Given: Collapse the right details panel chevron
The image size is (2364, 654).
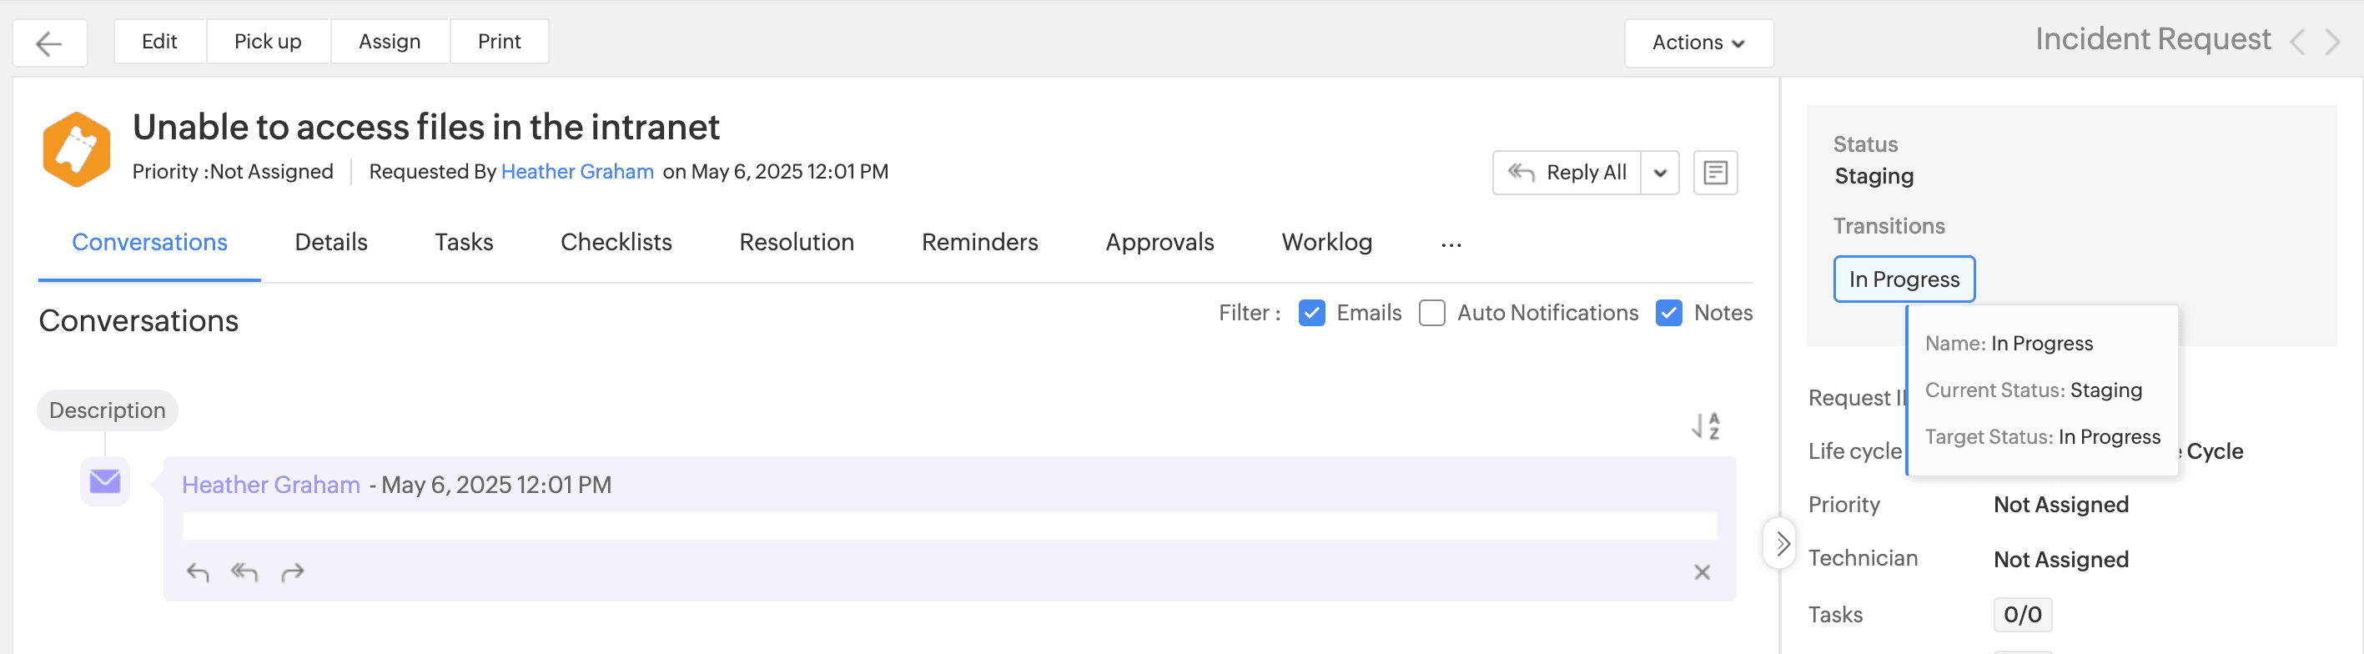Looking at the screenshot, I should tap(1781, 544).
